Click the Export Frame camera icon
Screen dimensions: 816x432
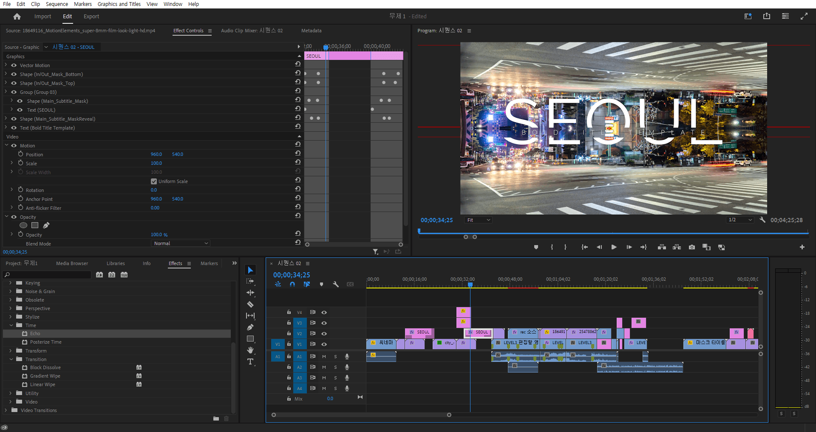[692, 247]
